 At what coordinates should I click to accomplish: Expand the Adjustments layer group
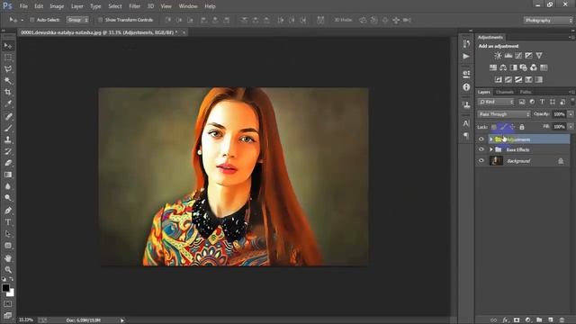click(x=491, y=139)
